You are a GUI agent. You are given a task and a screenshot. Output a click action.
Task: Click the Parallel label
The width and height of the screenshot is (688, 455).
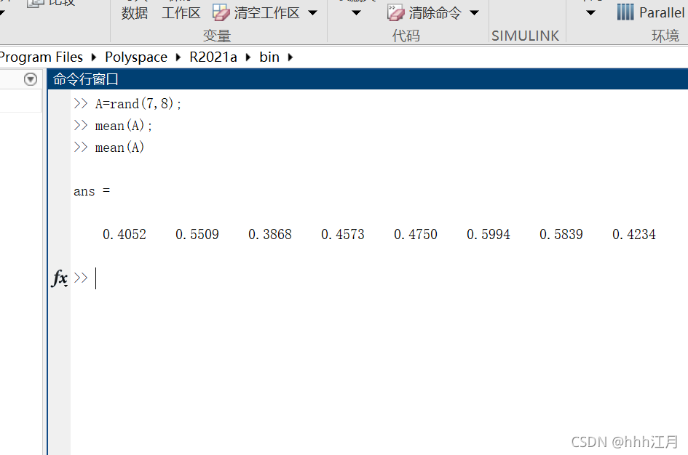click(662, 12)
